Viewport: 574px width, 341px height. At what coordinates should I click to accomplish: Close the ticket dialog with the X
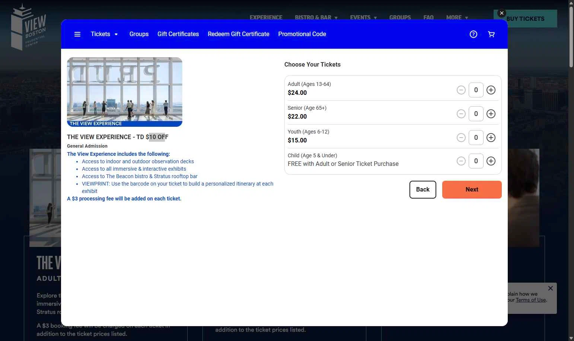point(502,13)
